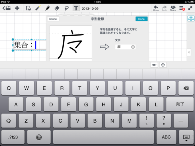Tap the M key
The image size is (195, 146).
coord(129,121)
